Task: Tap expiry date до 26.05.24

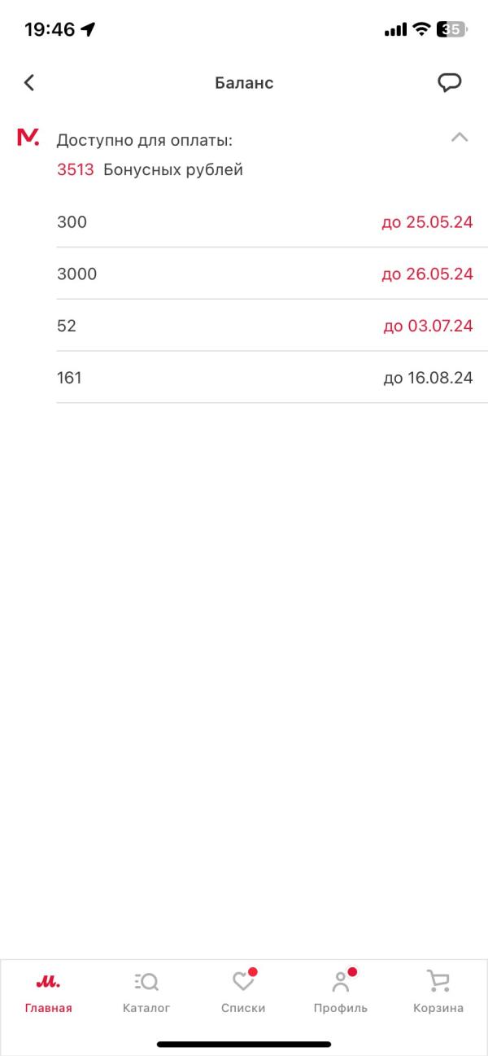Action: coord(427,274)
